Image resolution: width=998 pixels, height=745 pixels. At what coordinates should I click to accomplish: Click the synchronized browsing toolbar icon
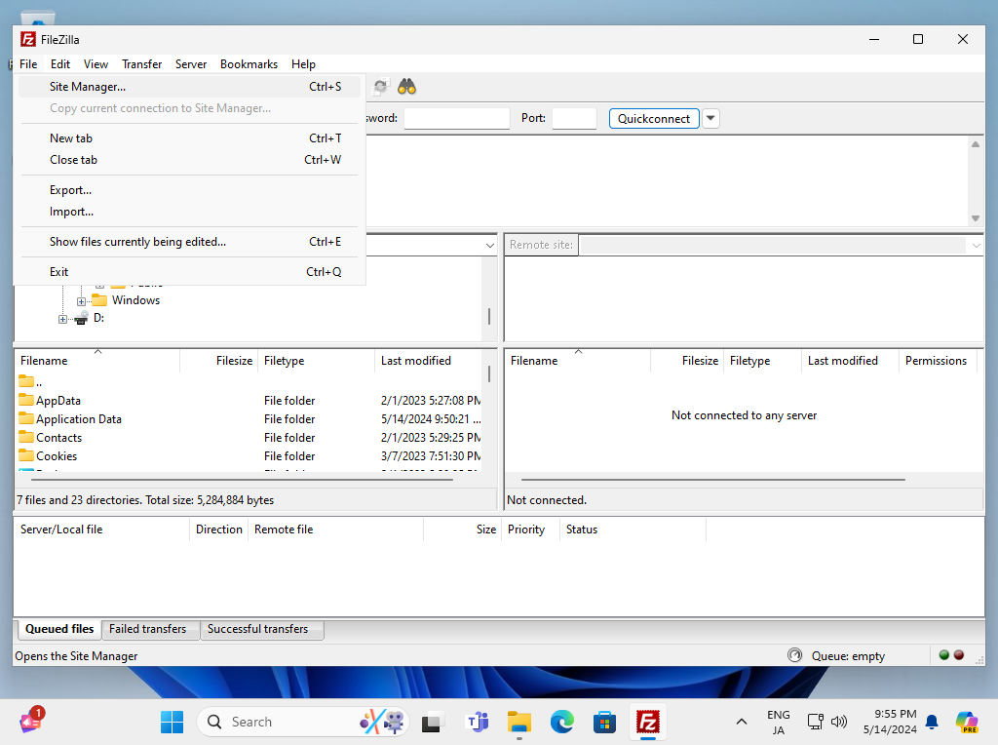click(380, 87)
